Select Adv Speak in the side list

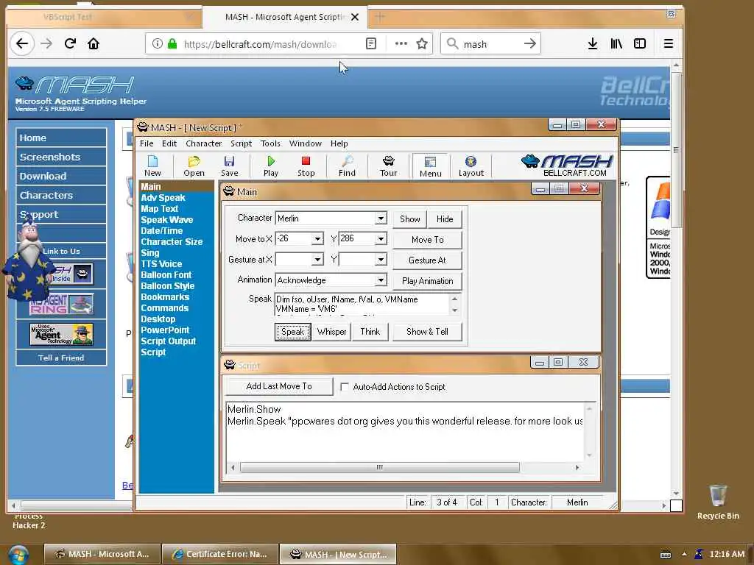[163, 197]
